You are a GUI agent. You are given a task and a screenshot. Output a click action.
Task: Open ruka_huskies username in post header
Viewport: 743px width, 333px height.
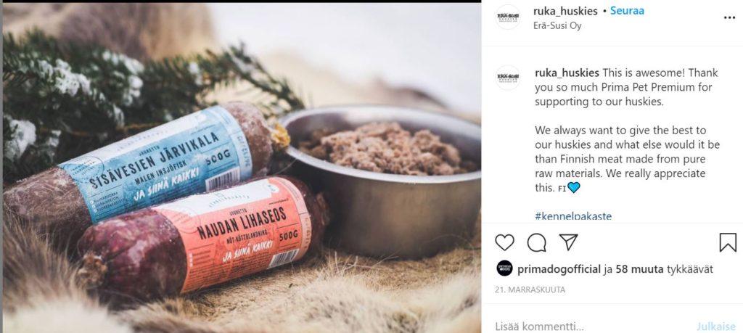565,11
